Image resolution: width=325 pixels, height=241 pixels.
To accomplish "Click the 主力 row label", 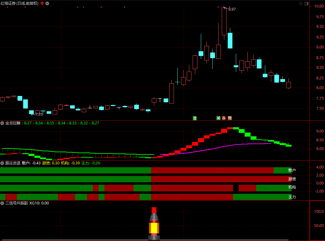I will point(292,197).
